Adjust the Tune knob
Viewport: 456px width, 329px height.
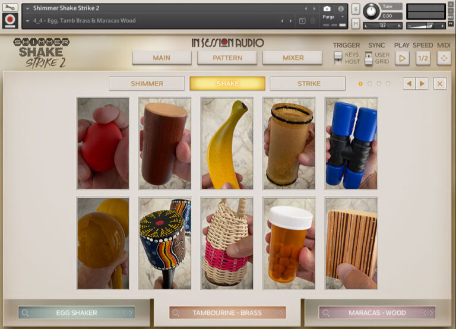pyautogui.click(x=370, y=11)
